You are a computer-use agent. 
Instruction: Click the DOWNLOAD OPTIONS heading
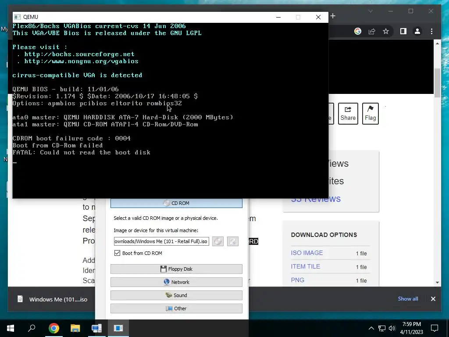point(324,235)
